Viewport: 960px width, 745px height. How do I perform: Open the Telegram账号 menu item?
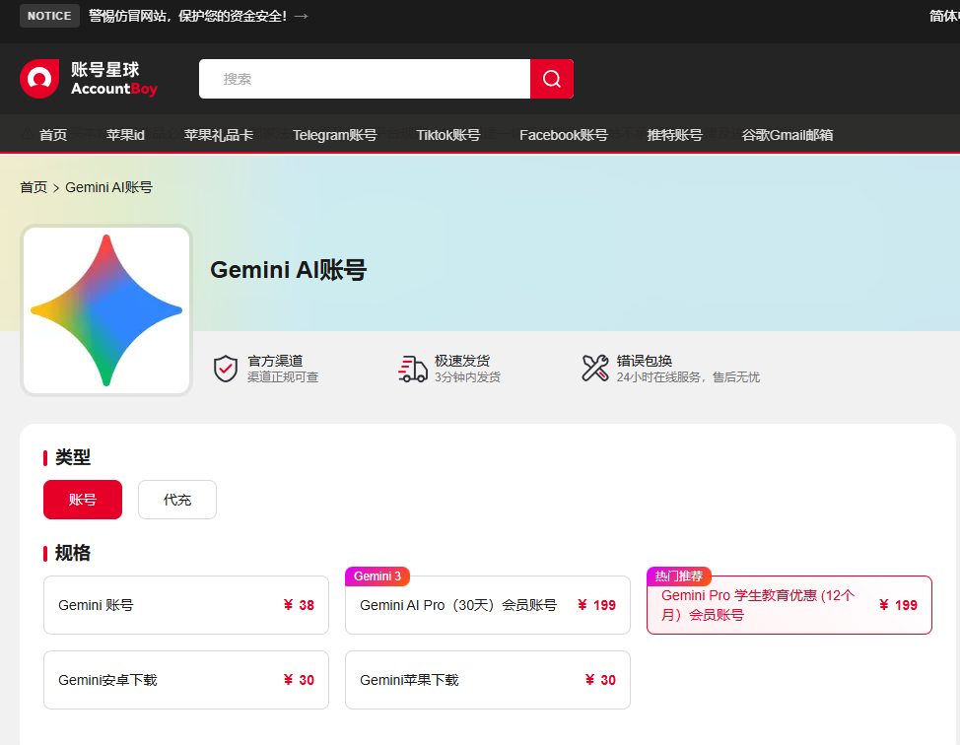pos(335,134)
